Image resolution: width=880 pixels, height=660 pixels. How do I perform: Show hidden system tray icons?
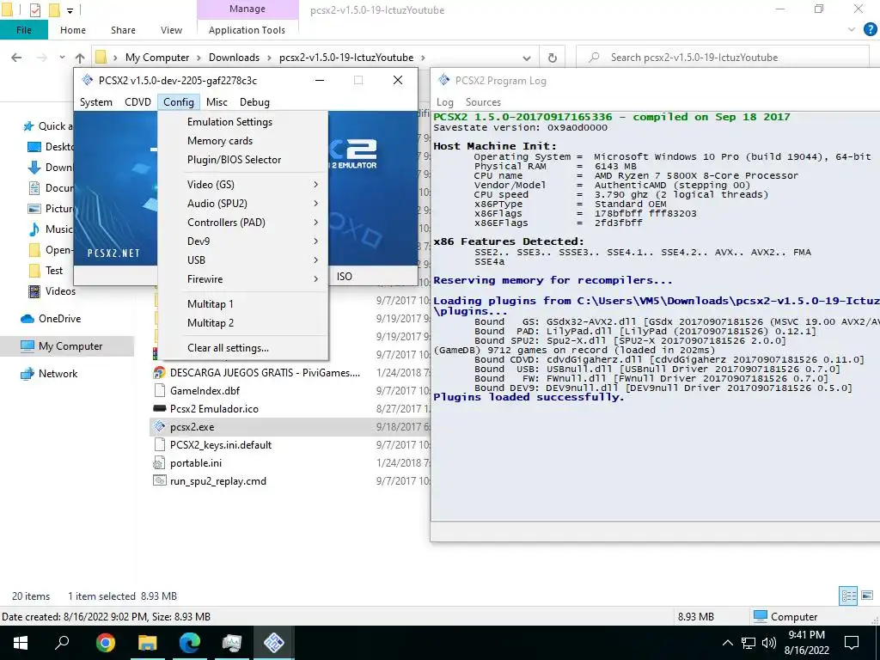click(727, 643)
